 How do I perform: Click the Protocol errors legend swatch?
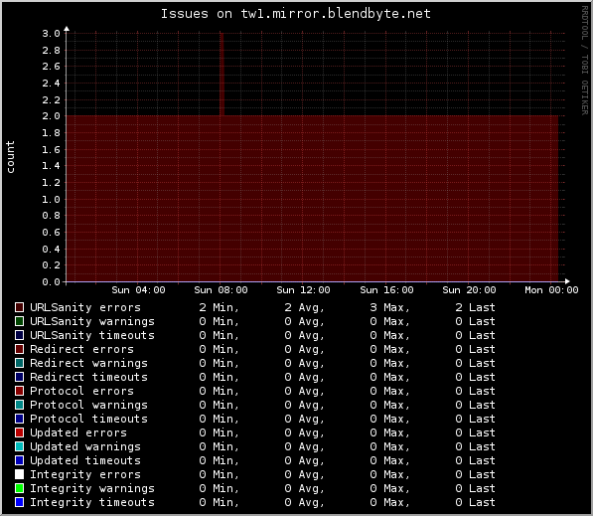pos(19,391)
